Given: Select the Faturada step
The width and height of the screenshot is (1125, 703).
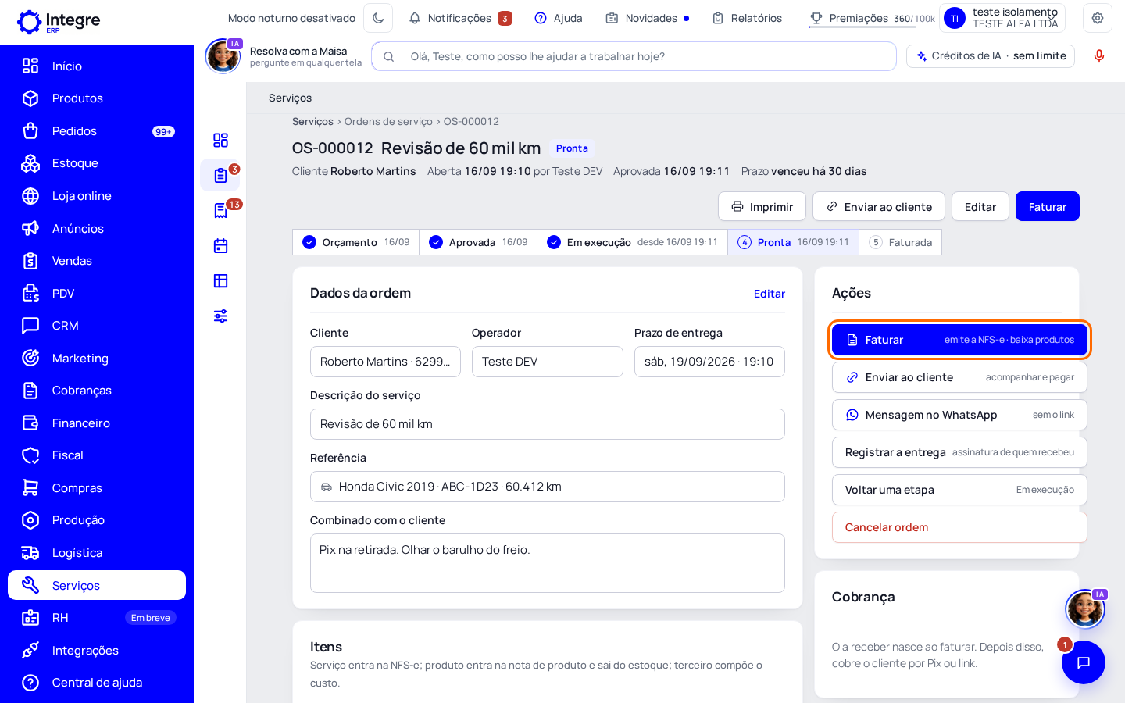Looking at the screenshot, I should pyautogui.click(x=900, y=242).
